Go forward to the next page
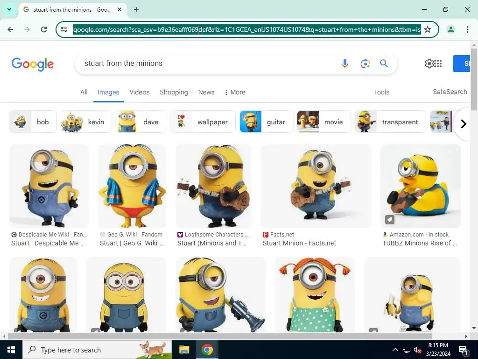 pyautogui.click(x=27, y=29)
